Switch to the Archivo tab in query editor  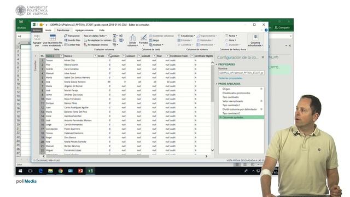point(37,30)
